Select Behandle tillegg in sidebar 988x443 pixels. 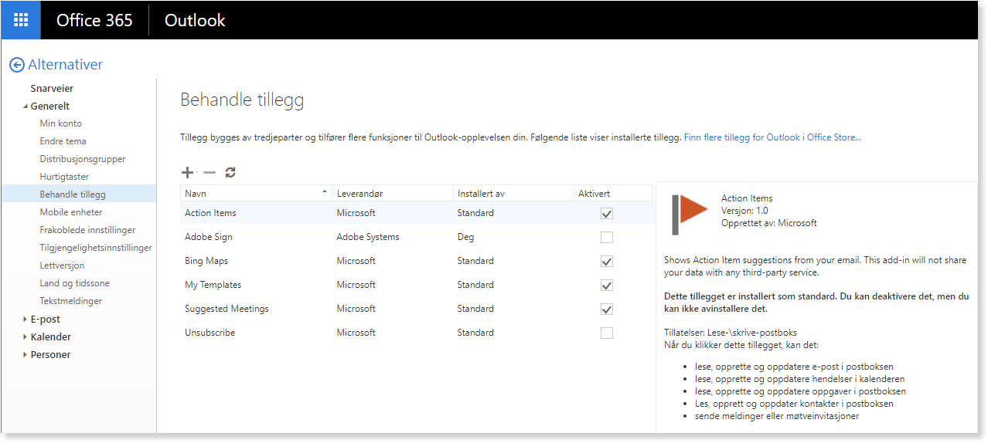click(x=79, y=194)
